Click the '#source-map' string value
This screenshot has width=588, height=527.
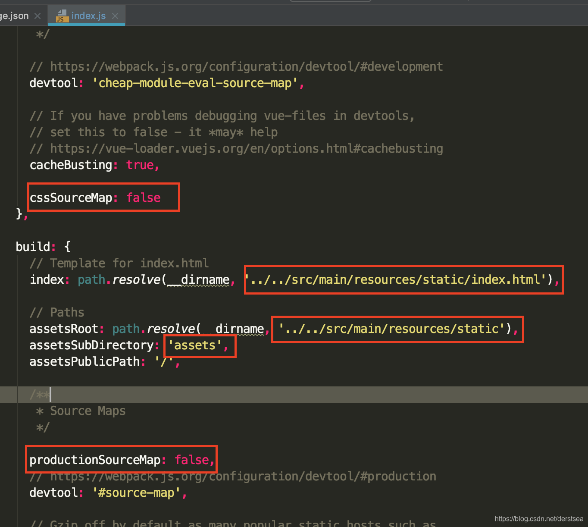pos(136,492)
